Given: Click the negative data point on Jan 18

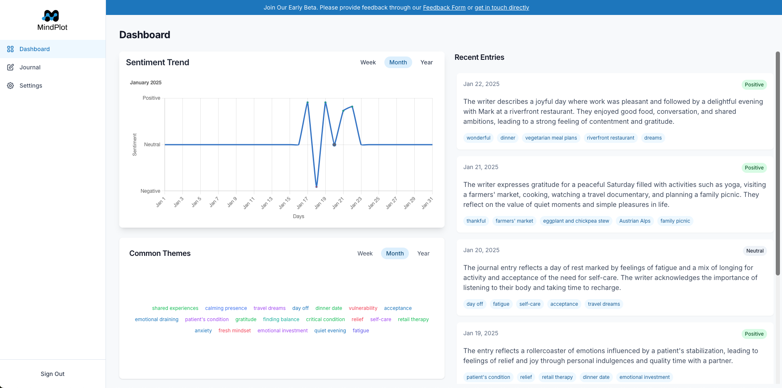Looking at the screenshot, I should pos(317,187).
